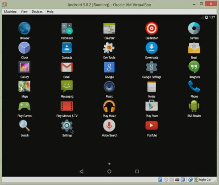Image resolution: width=219 pixels, height=185 pixels.
Task: Launch the Contacts app
Action: click(67, 48)
